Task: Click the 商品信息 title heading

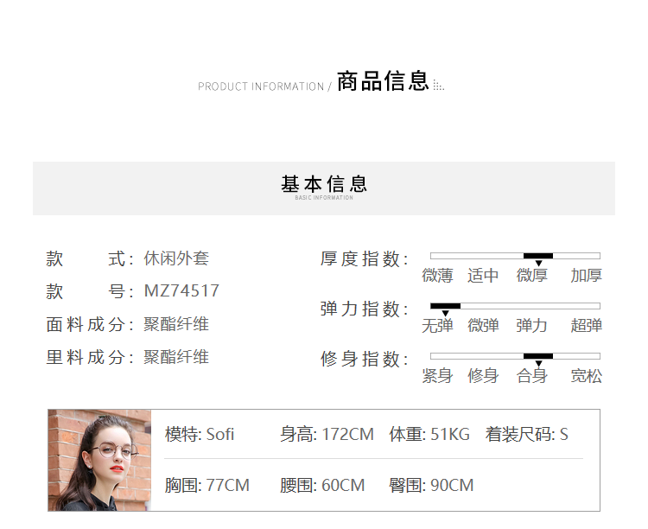Action: pos(383,82)
